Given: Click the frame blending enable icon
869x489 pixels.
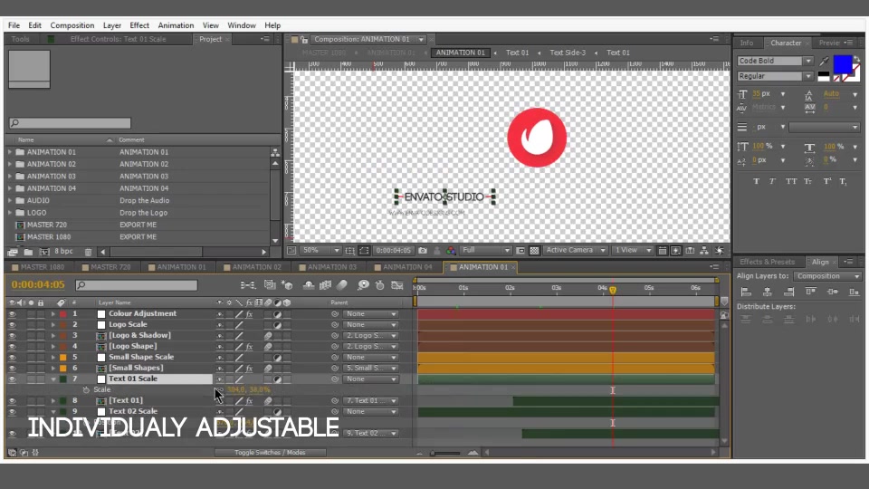Looking at the screenshot, I should coord(325,285).
